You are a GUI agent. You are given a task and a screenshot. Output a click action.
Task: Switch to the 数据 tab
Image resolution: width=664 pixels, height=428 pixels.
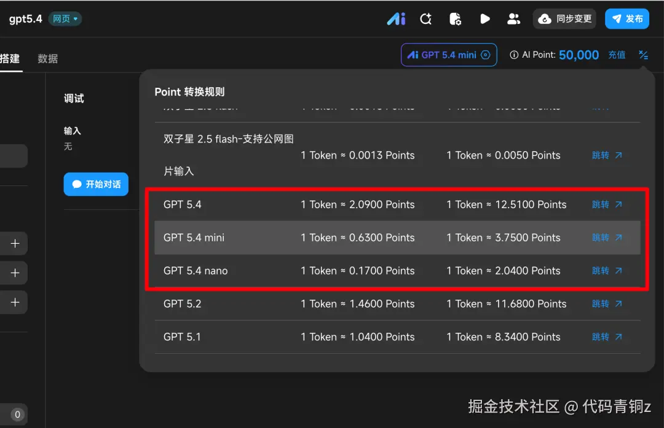[x=47, y=58]
